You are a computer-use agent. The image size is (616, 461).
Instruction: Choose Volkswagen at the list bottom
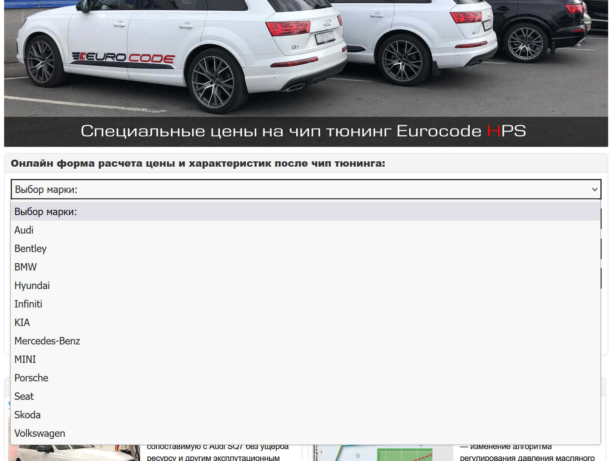[39, 433]
